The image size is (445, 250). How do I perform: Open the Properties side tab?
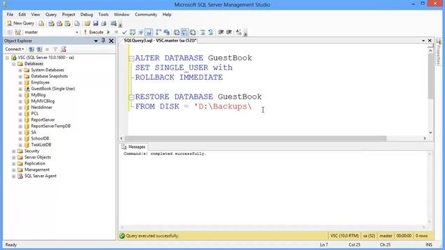[439, 51]
